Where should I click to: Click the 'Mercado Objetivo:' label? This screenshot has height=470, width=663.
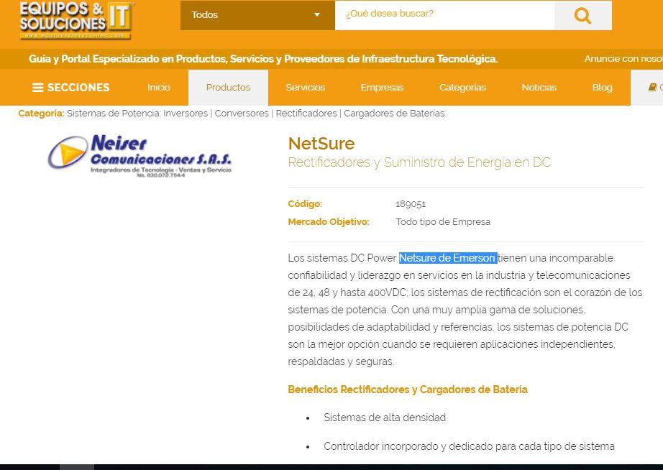[x=329, y=222]
